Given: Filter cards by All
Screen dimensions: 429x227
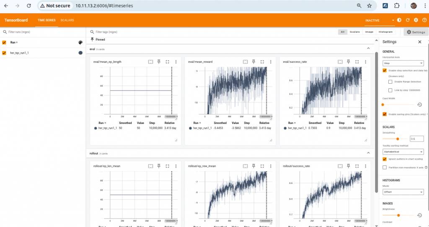Looking at the screenshot, I should coord(343,32).
